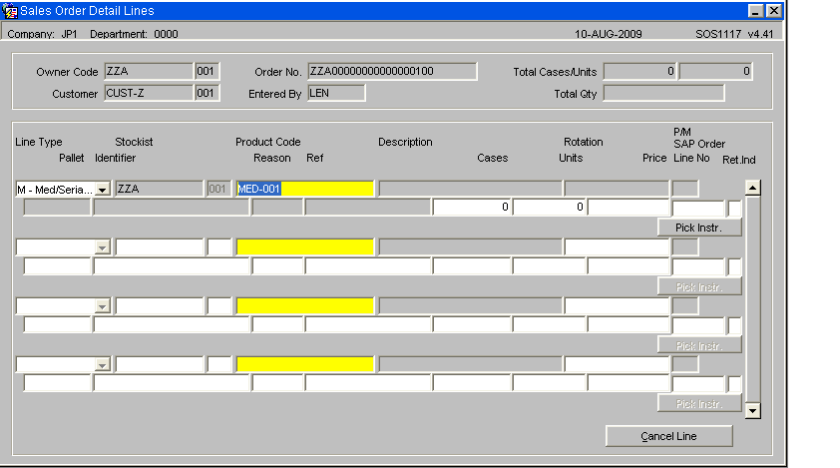
Task: Tick the Ret.Ind checkbox on the third line
Action: click(x=734, y=325)
